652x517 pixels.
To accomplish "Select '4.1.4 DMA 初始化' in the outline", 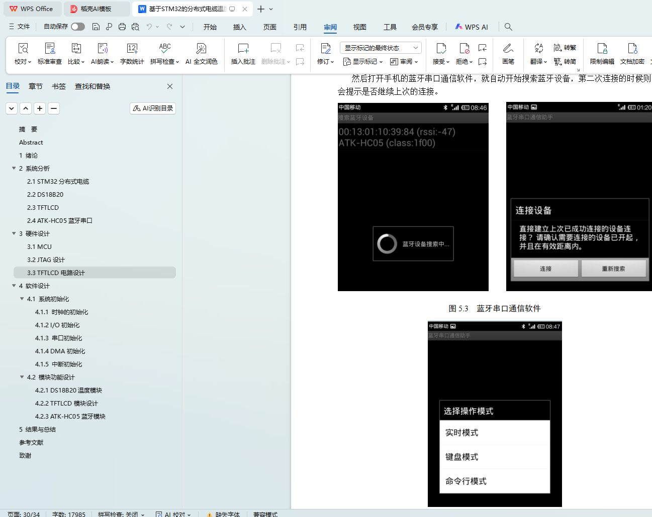I will pyautogui.click(x=60, y=351).
